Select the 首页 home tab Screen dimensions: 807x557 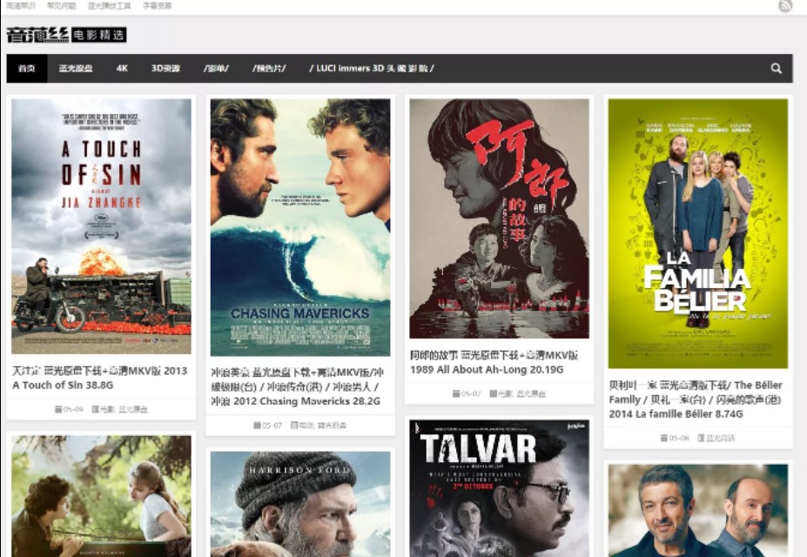(27, 69)
